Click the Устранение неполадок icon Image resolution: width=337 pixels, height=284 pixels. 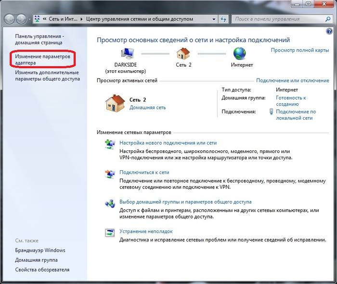pos(110,232)
